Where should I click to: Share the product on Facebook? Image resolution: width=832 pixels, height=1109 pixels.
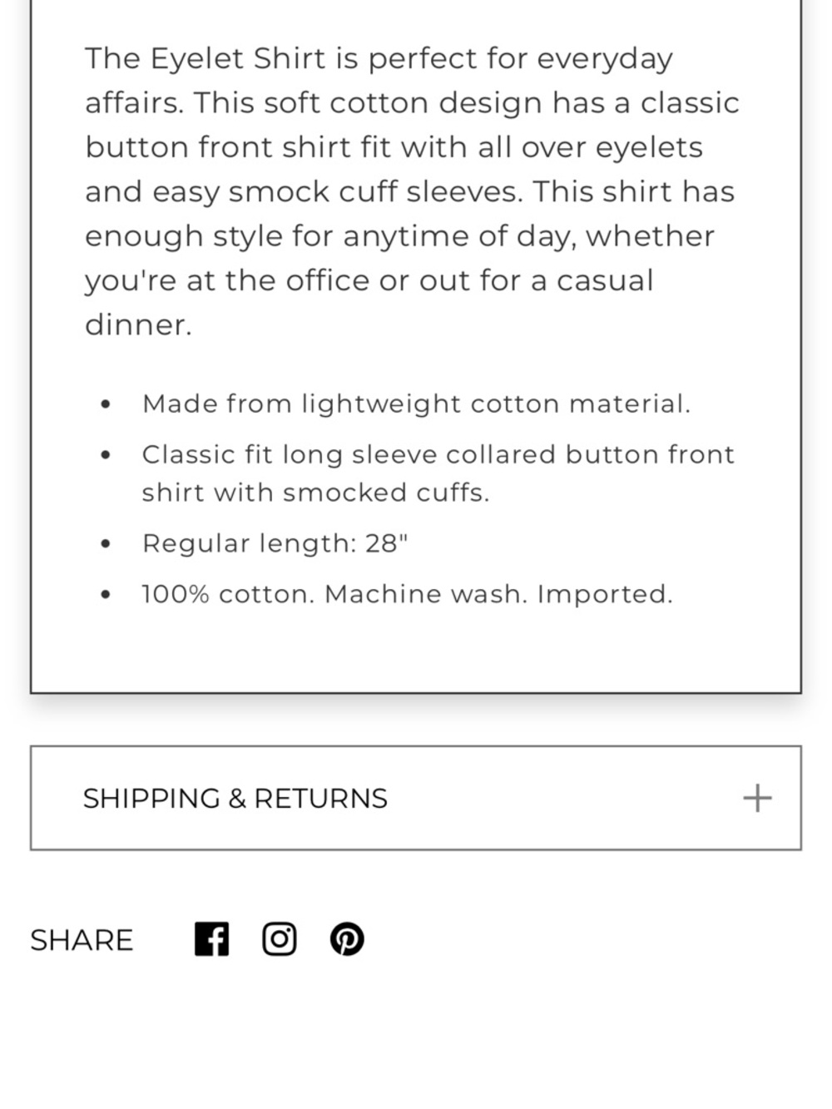[212, 939]
